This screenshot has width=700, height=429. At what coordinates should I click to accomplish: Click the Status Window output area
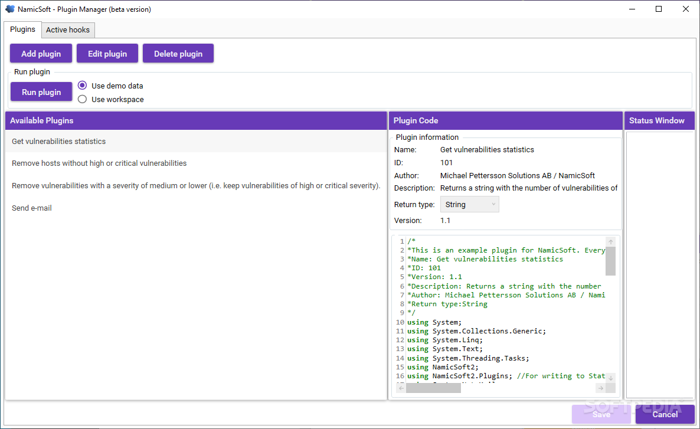[660, 265]
